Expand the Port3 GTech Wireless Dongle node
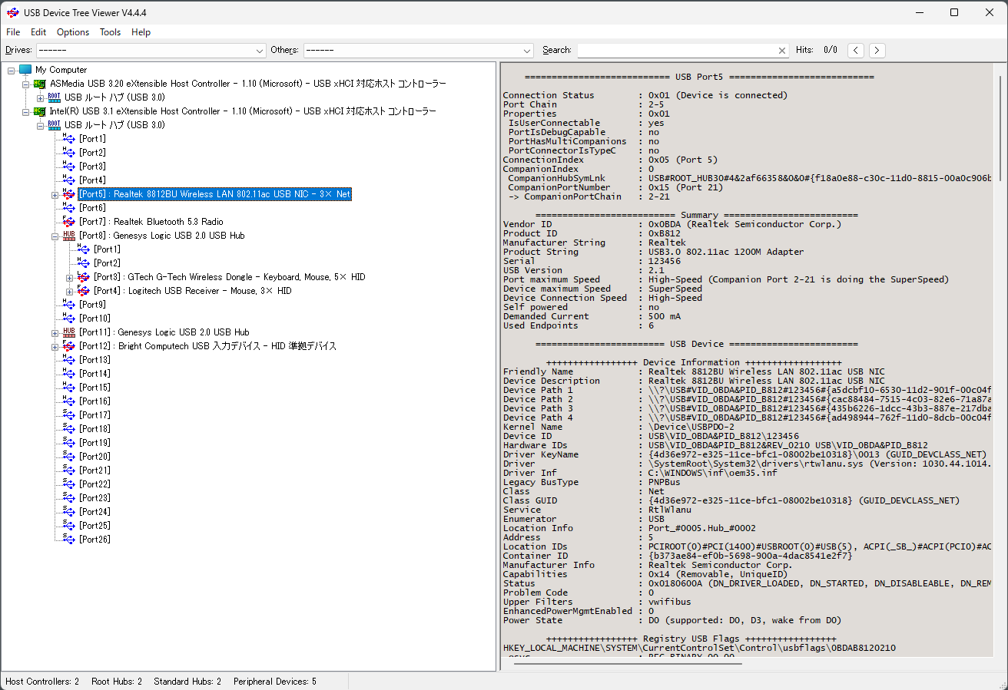This screenshot has width=1008, height=690. tap(70, 277)
